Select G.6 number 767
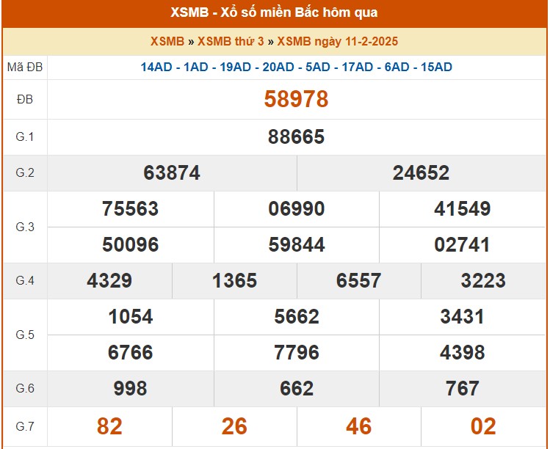Viewport: 550px width, 449px height. (x=462, y=389)
